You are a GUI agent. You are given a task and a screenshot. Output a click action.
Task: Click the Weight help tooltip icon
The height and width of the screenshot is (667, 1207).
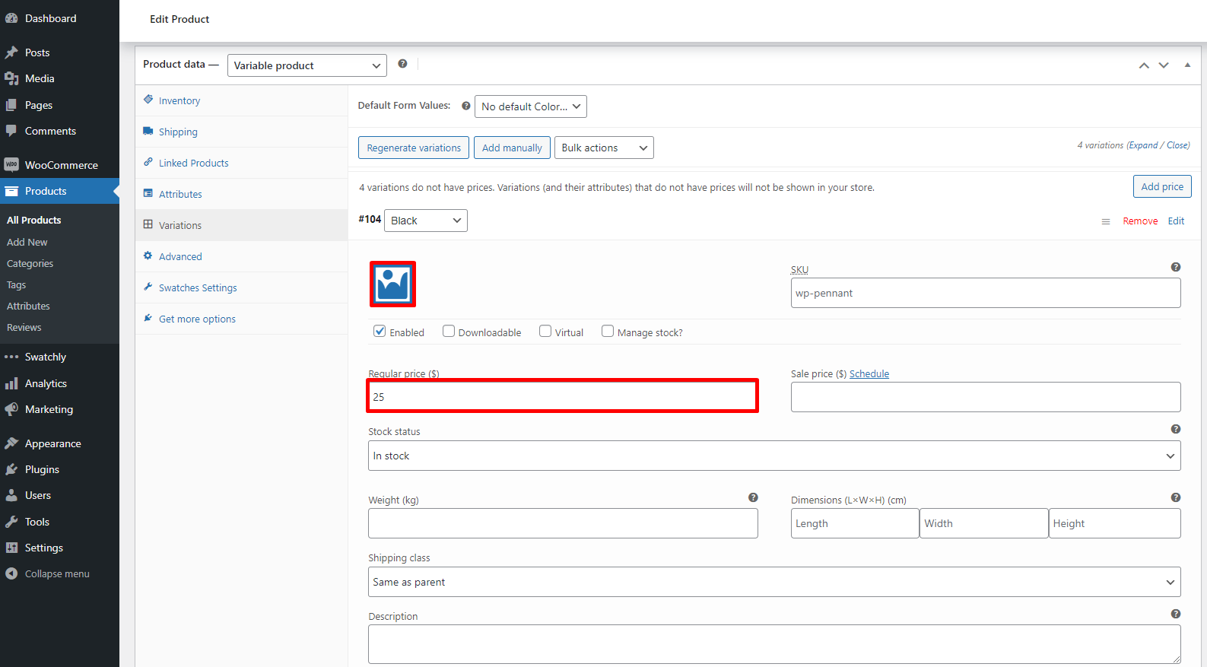pos(752,497)
